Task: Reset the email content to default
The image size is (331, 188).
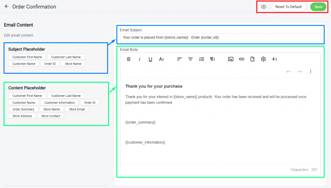Action: [289, 6]
